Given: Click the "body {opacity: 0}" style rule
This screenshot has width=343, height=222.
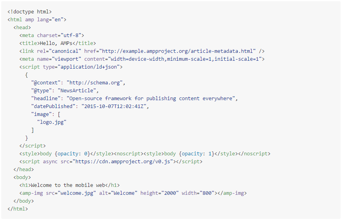Looking at the screenshot, I should click(65, 154).
